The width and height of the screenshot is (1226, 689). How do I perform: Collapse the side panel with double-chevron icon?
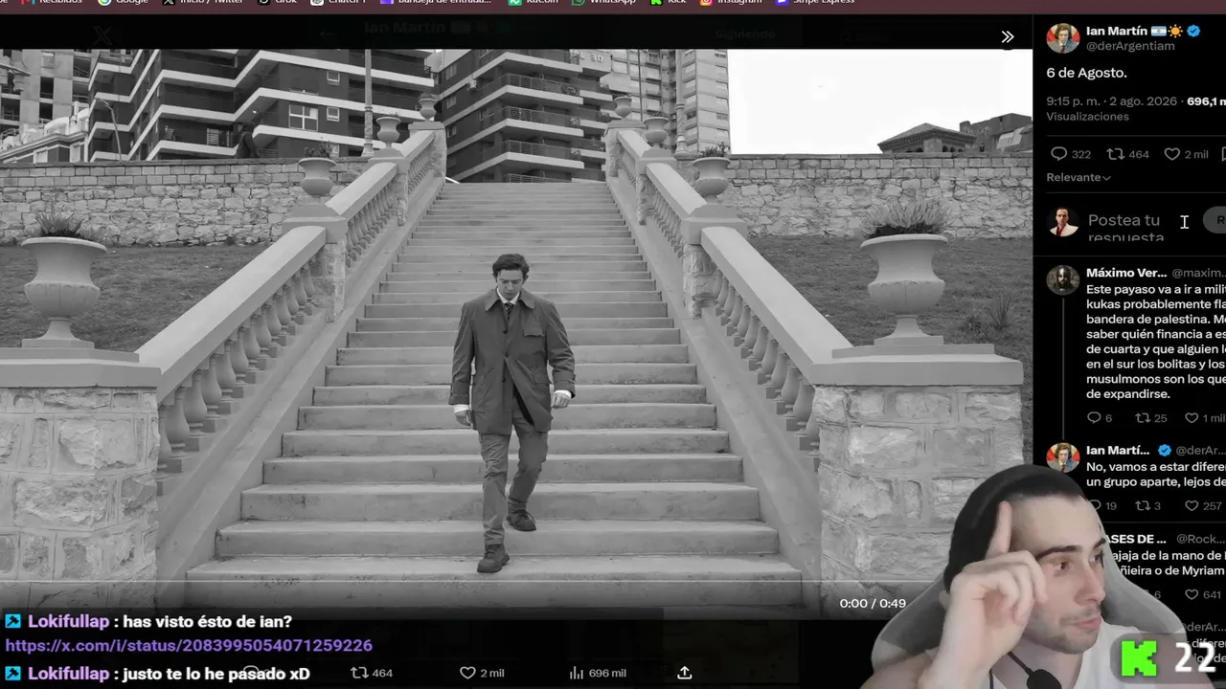tap(1008, 37)
